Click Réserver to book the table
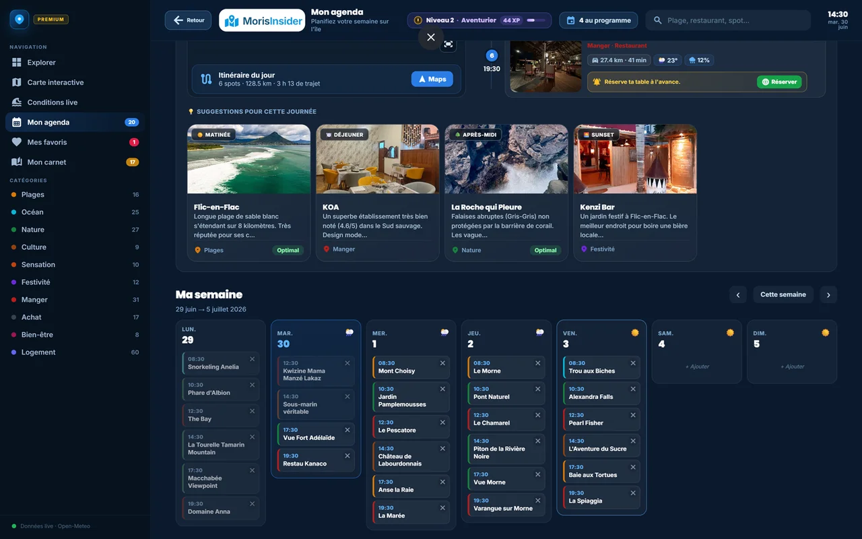Viewport: 862px width, 539px height. (x=779, y=82)
